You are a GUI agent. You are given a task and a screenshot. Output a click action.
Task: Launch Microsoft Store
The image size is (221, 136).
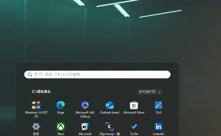point(134,105)
